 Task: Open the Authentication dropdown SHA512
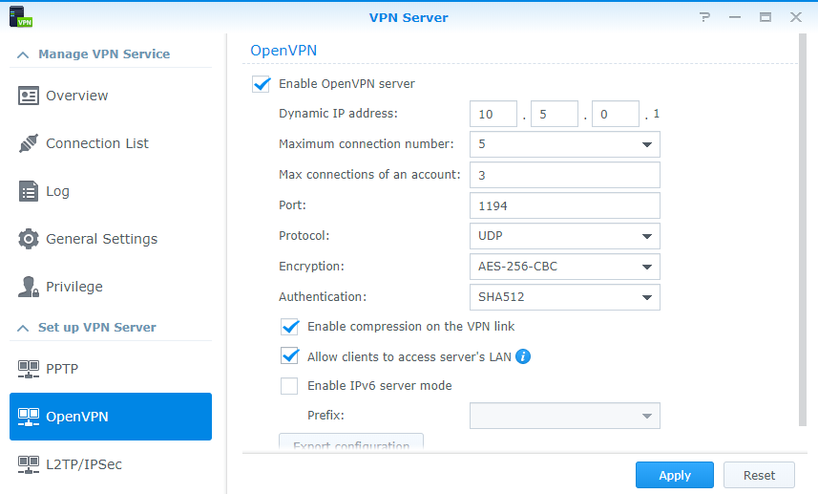[x=565, y=297]
